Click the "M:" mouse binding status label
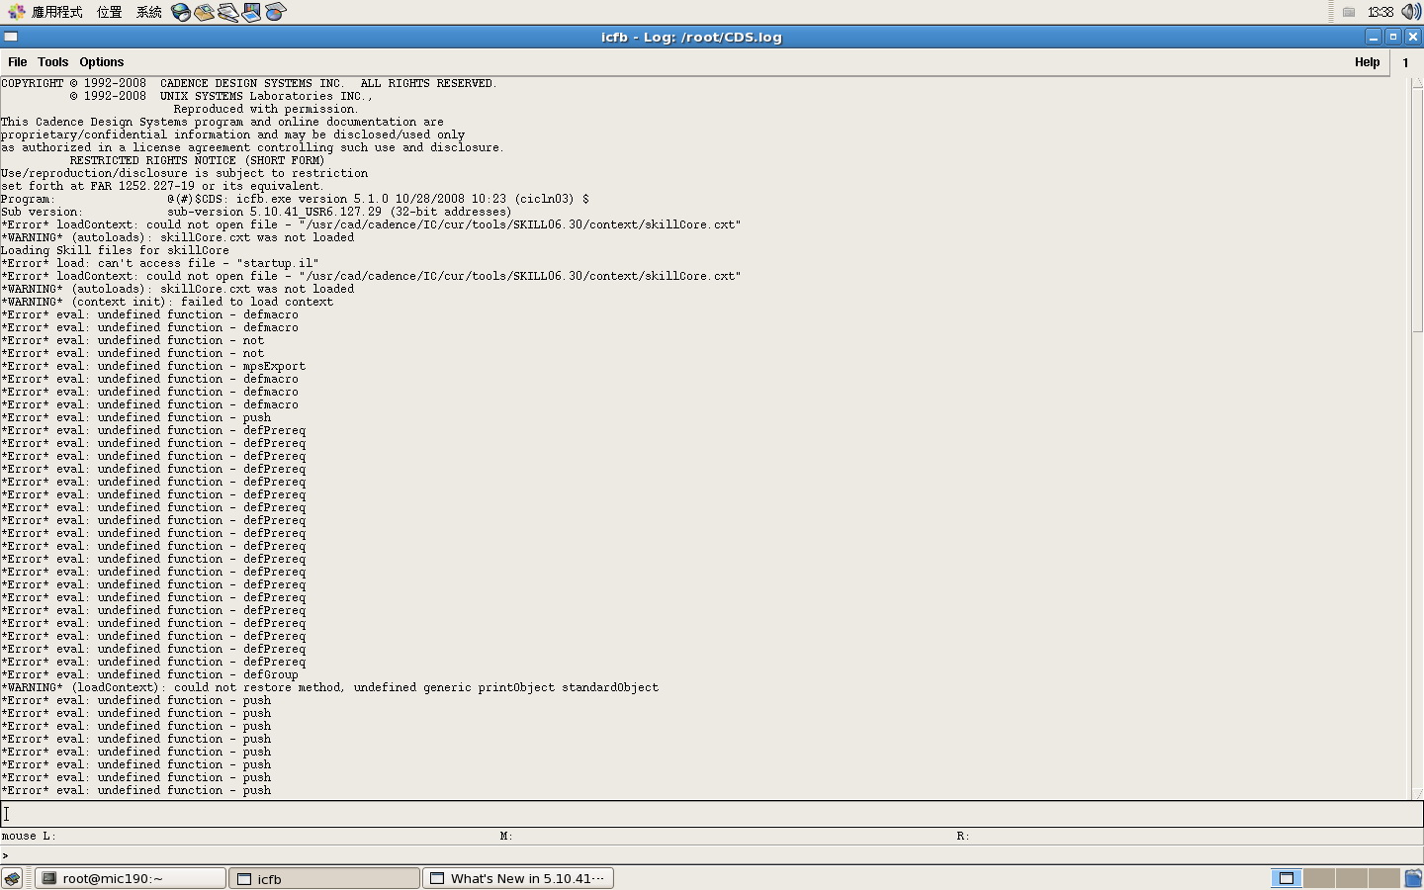1424x890 pixels. coord(506,836)
